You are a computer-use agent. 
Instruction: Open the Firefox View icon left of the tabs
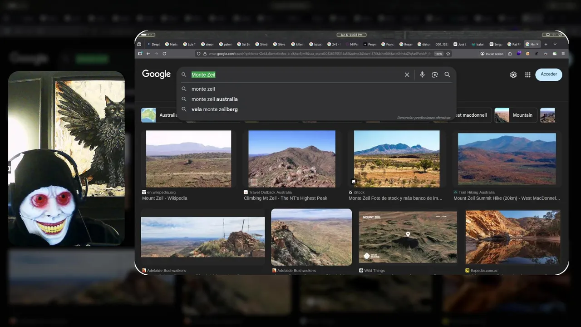click(x=139, y=45)
